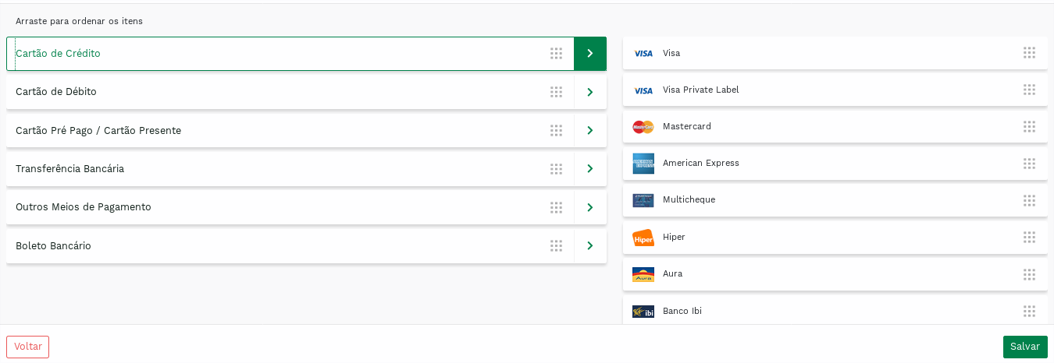Select the Mastercard row in the list
Image resolution: width=1054 pixels, height=363 pixels.
point(835,126)
